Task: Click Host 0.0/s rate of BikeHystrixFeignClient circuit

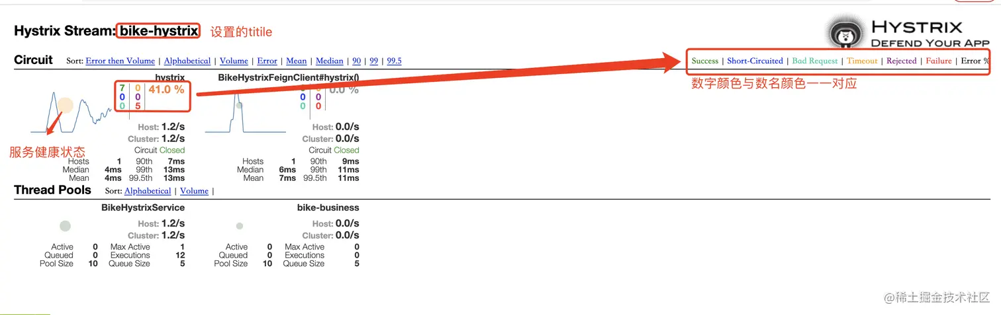Action: tap(336, 127)
